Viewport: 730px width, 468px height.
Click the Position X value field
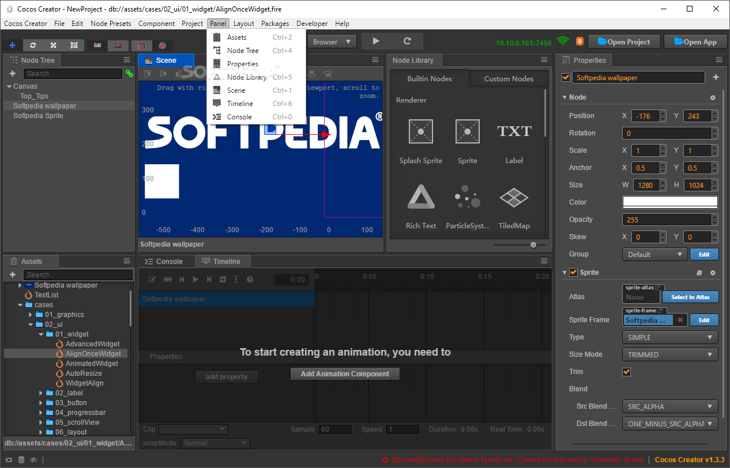click(x=646, y=116)
